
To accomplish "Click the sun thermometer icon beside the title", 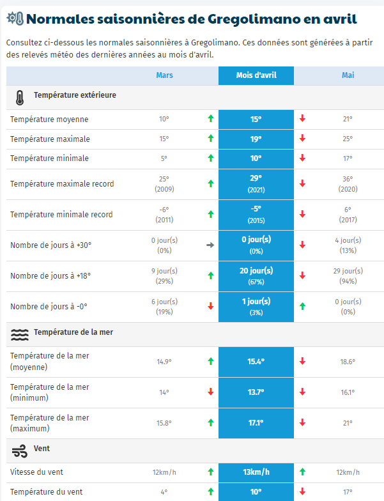I will pos(15,19).
